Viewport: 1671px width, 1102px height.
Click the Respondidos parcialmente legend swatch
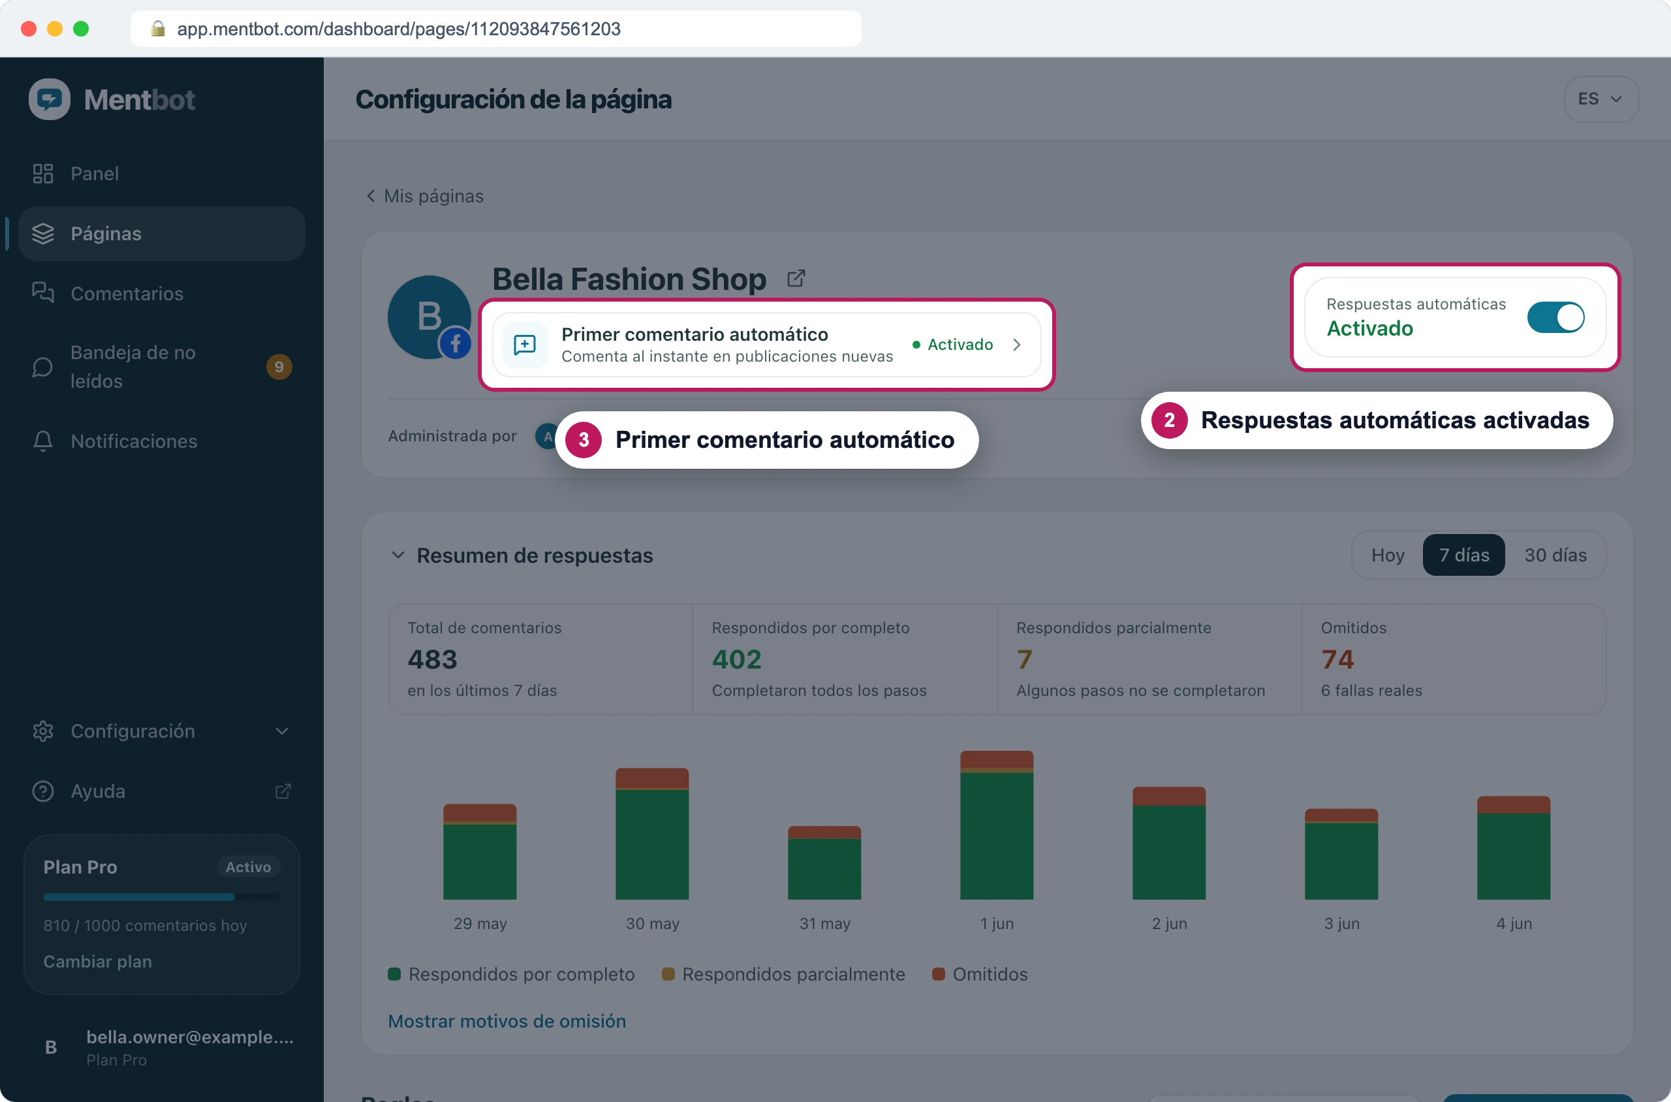[x=668, y=974]
